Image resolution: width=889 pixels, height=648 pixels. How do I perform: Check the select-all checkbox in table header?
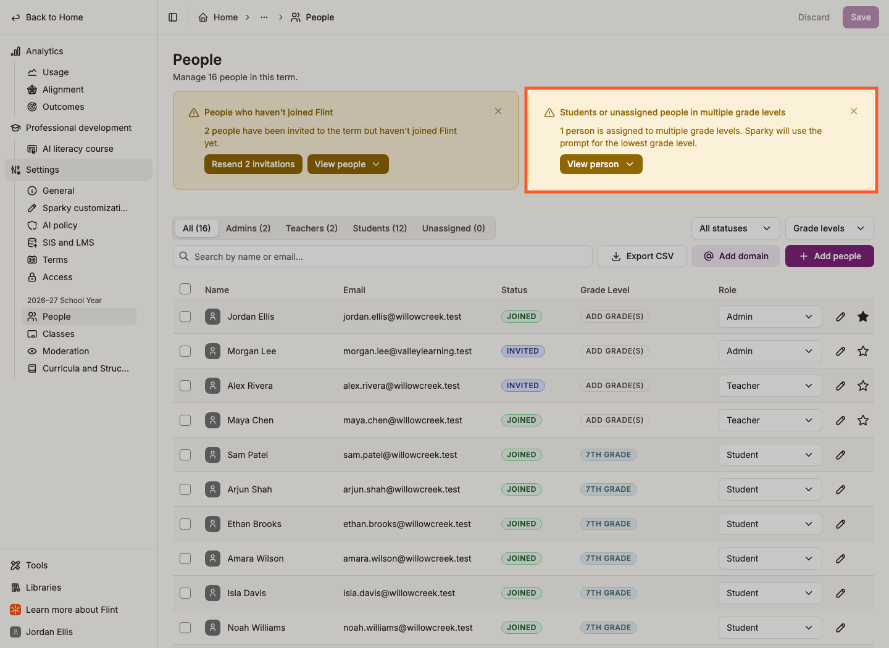click(x=185, y=289)
